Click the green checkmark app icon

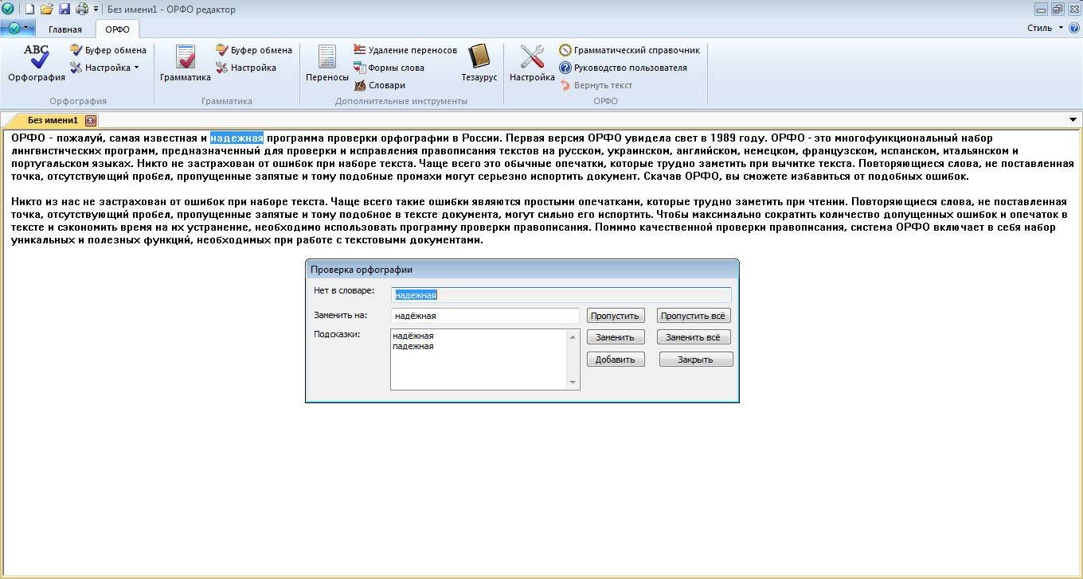8,9
